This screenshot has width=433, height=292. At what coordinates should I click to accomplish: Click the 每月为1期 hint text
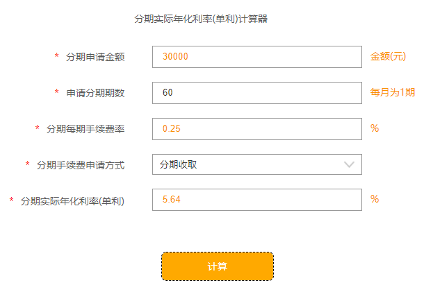[393, 92]
